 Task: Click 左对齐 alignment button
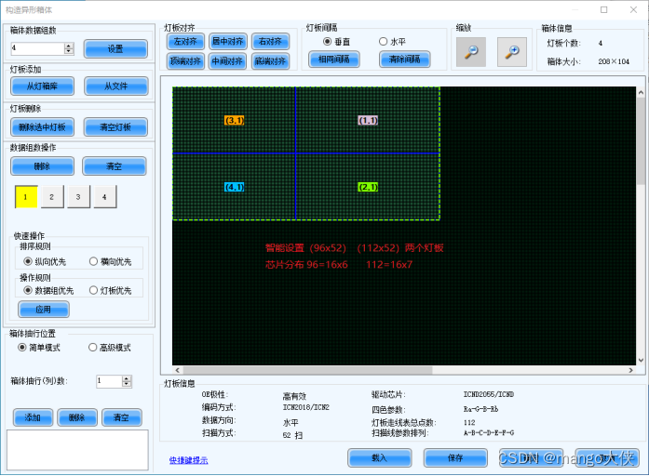(x=185, y=41)
